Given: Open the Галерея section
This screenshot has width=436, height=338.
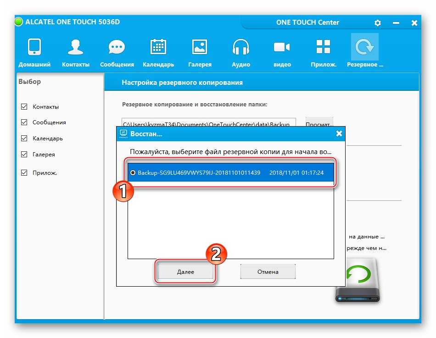Looking at the screenshot, I should click(x=200, y=52).
